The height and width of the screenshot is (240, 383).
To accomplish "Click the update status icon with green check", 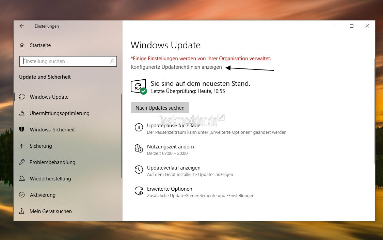I will [139, 87].
